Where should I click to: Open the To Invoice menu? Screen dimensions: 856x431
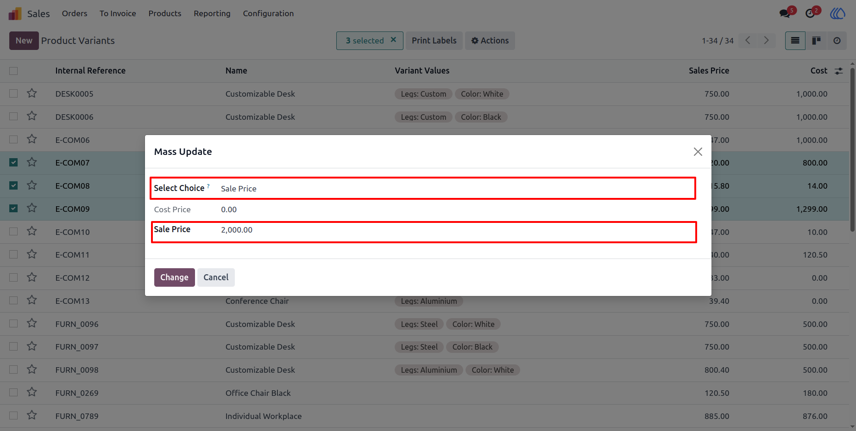click(118, 13)
